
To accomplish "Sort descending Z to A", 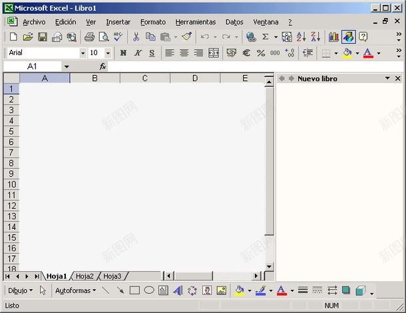I will pos(315,37).
